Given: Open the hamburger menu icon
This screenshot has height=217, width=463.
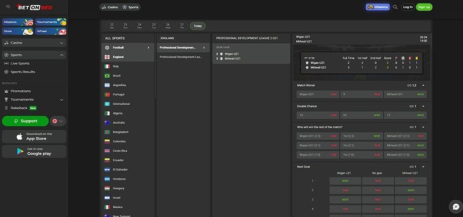Looking at the screenshot, I should tap(8, 6).
